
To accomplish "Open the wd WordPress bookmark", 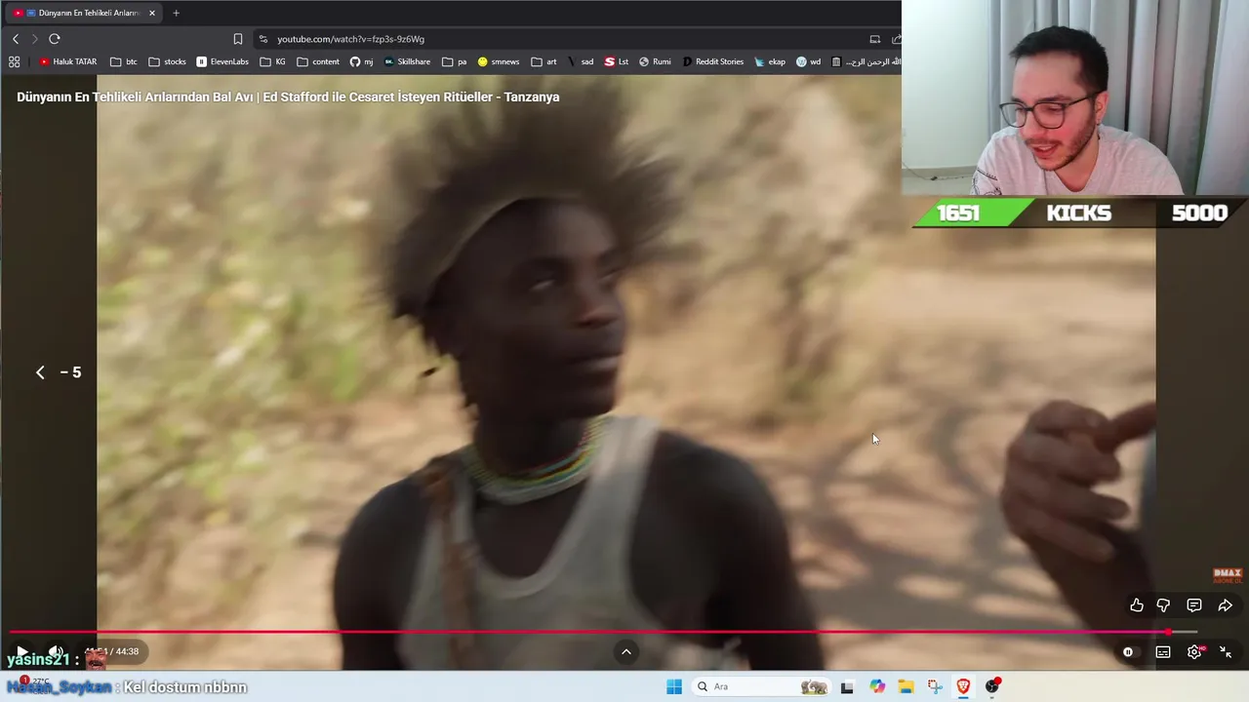I will click(x=808, y=61).
